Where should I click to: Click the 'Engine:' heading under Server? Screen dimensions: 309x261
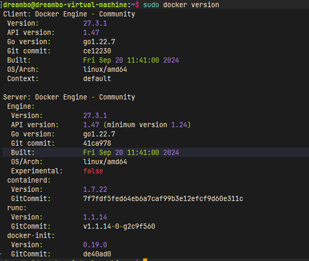21,106
